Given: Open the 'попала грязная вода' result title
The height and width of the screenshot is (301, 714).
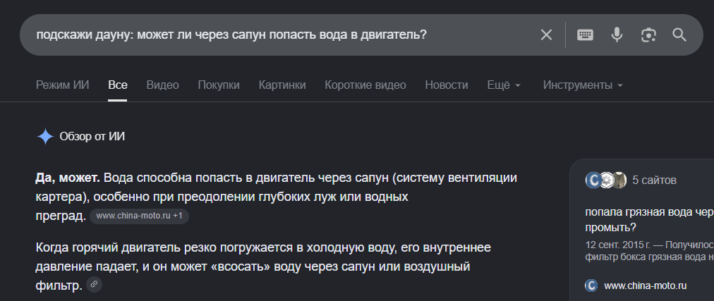Looking at the screenshot, I should [649, 220].
